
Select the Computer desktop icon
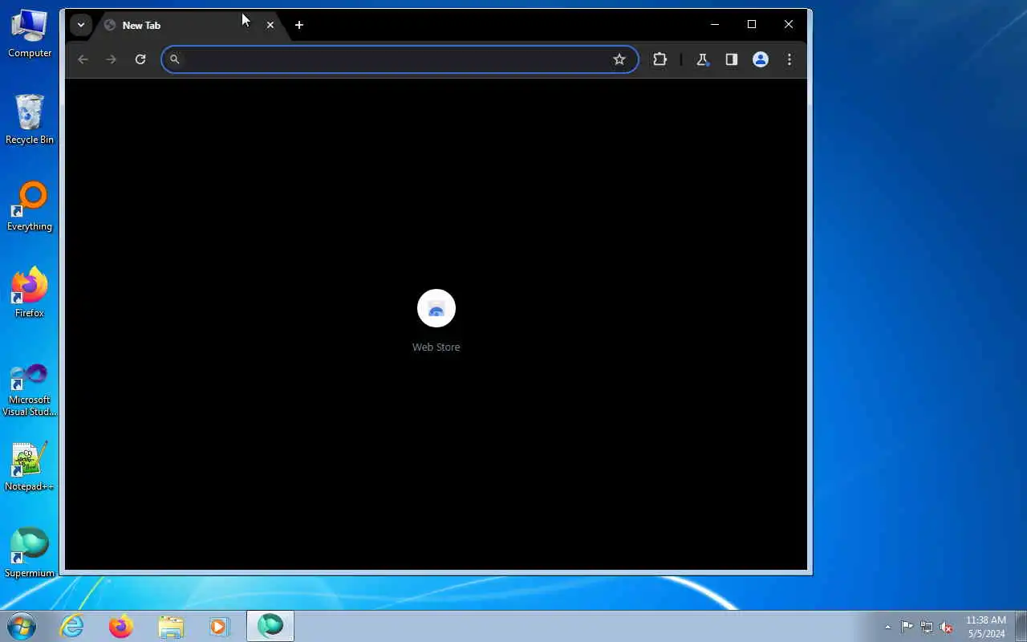30,35
